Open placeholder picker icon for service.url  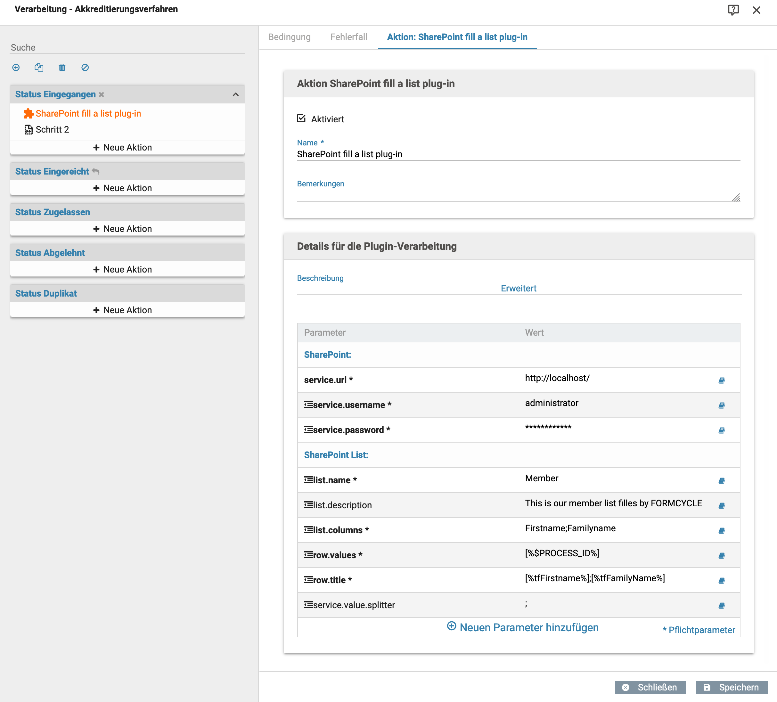(x=722, y=380)
